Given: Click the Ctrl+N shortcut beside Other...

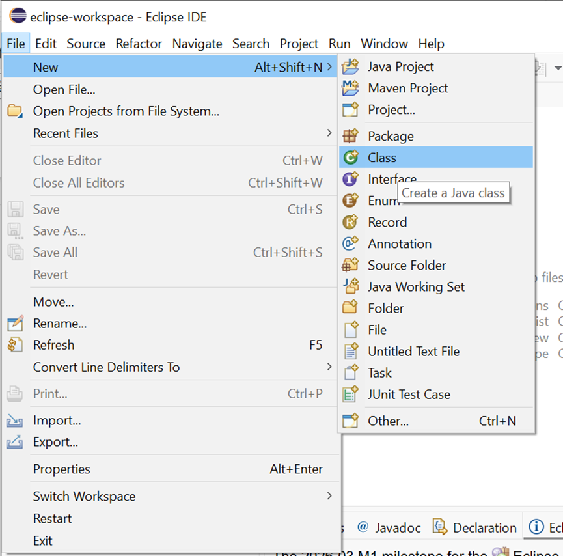Looking at the screenshot, I should [497, 421].
